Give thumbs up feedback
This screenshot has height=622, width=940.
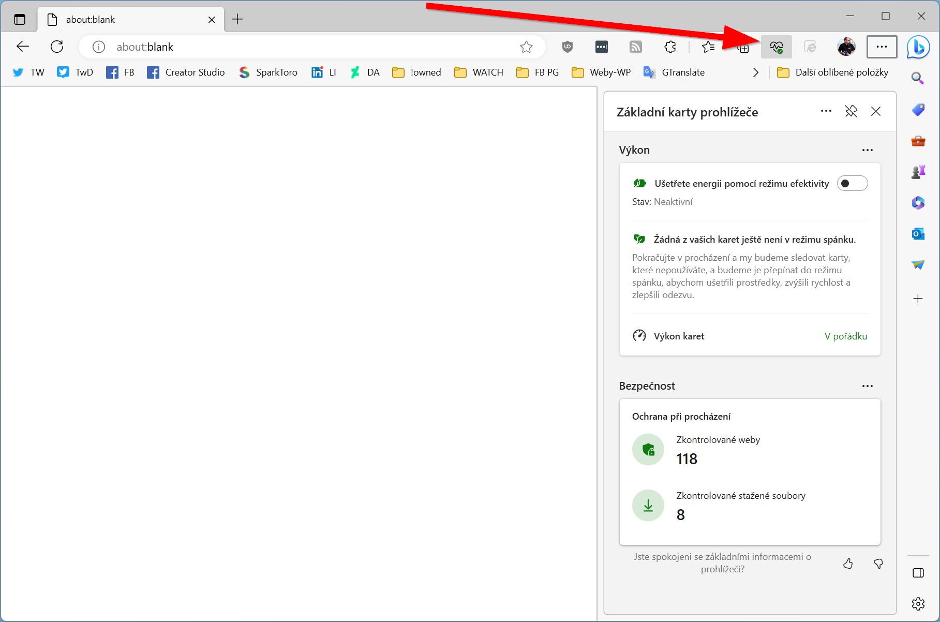[848, 564]
